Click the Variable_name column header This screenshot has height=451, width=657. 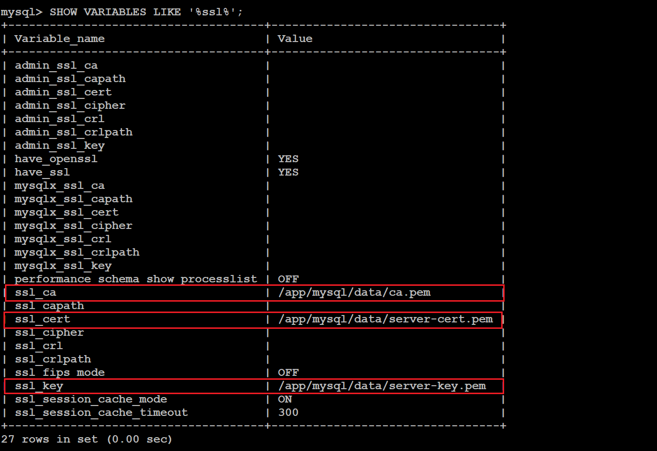click(x=59, y=39)
